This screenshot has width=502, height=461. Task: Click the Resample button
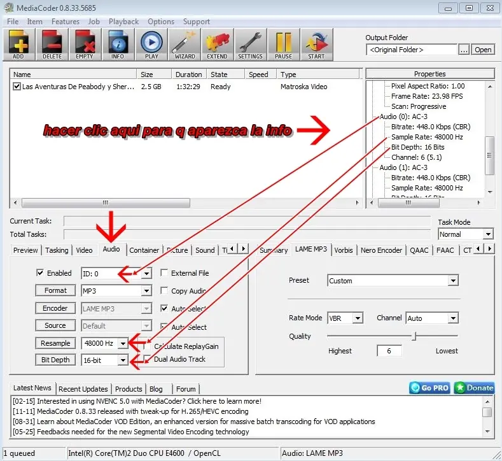55,343
